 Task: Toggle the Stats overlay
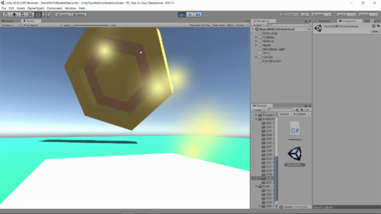pos(230,25)
